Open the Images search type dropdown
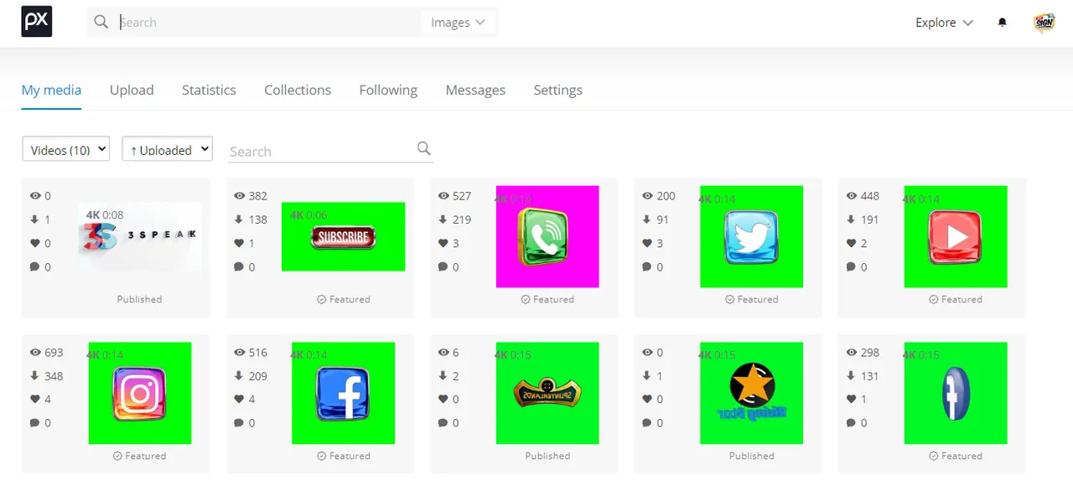The width and height of the screenshot is (1073, 501). pyautogui.click(x=459, y=23)
